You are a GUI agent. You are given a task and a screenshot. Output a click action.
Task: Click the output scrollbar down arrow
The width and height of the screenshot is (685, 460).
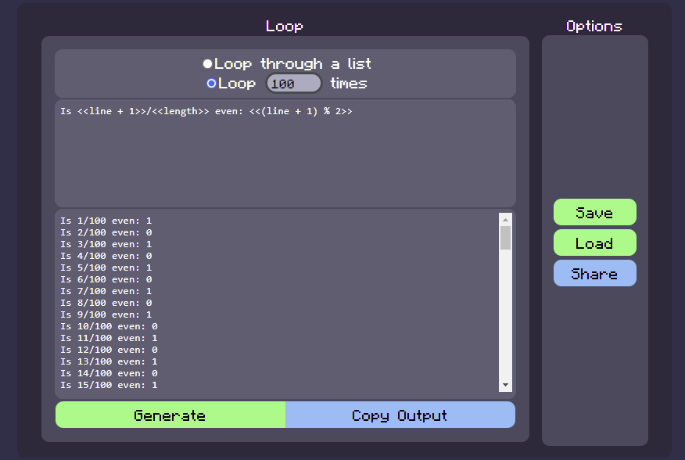pyautogui.click(x=506, y=385)
